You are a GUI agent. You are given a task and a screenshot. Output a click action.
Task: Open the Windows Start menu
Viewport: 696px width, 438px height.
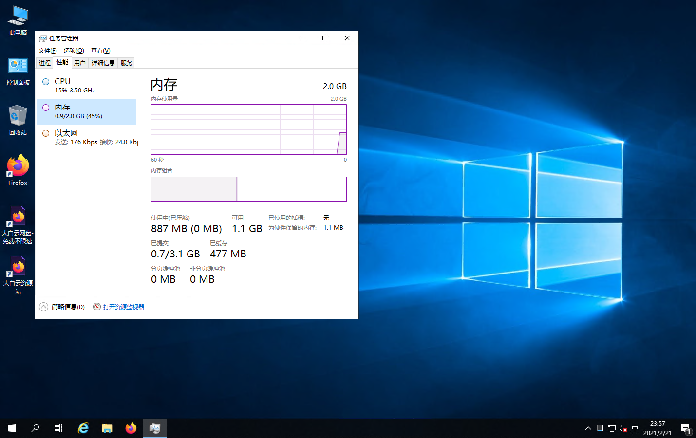[x=12, y=428]
